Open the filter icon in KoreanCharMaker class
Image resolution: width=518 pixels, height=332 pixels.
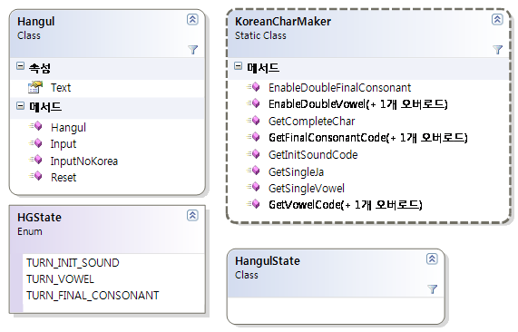497,50
